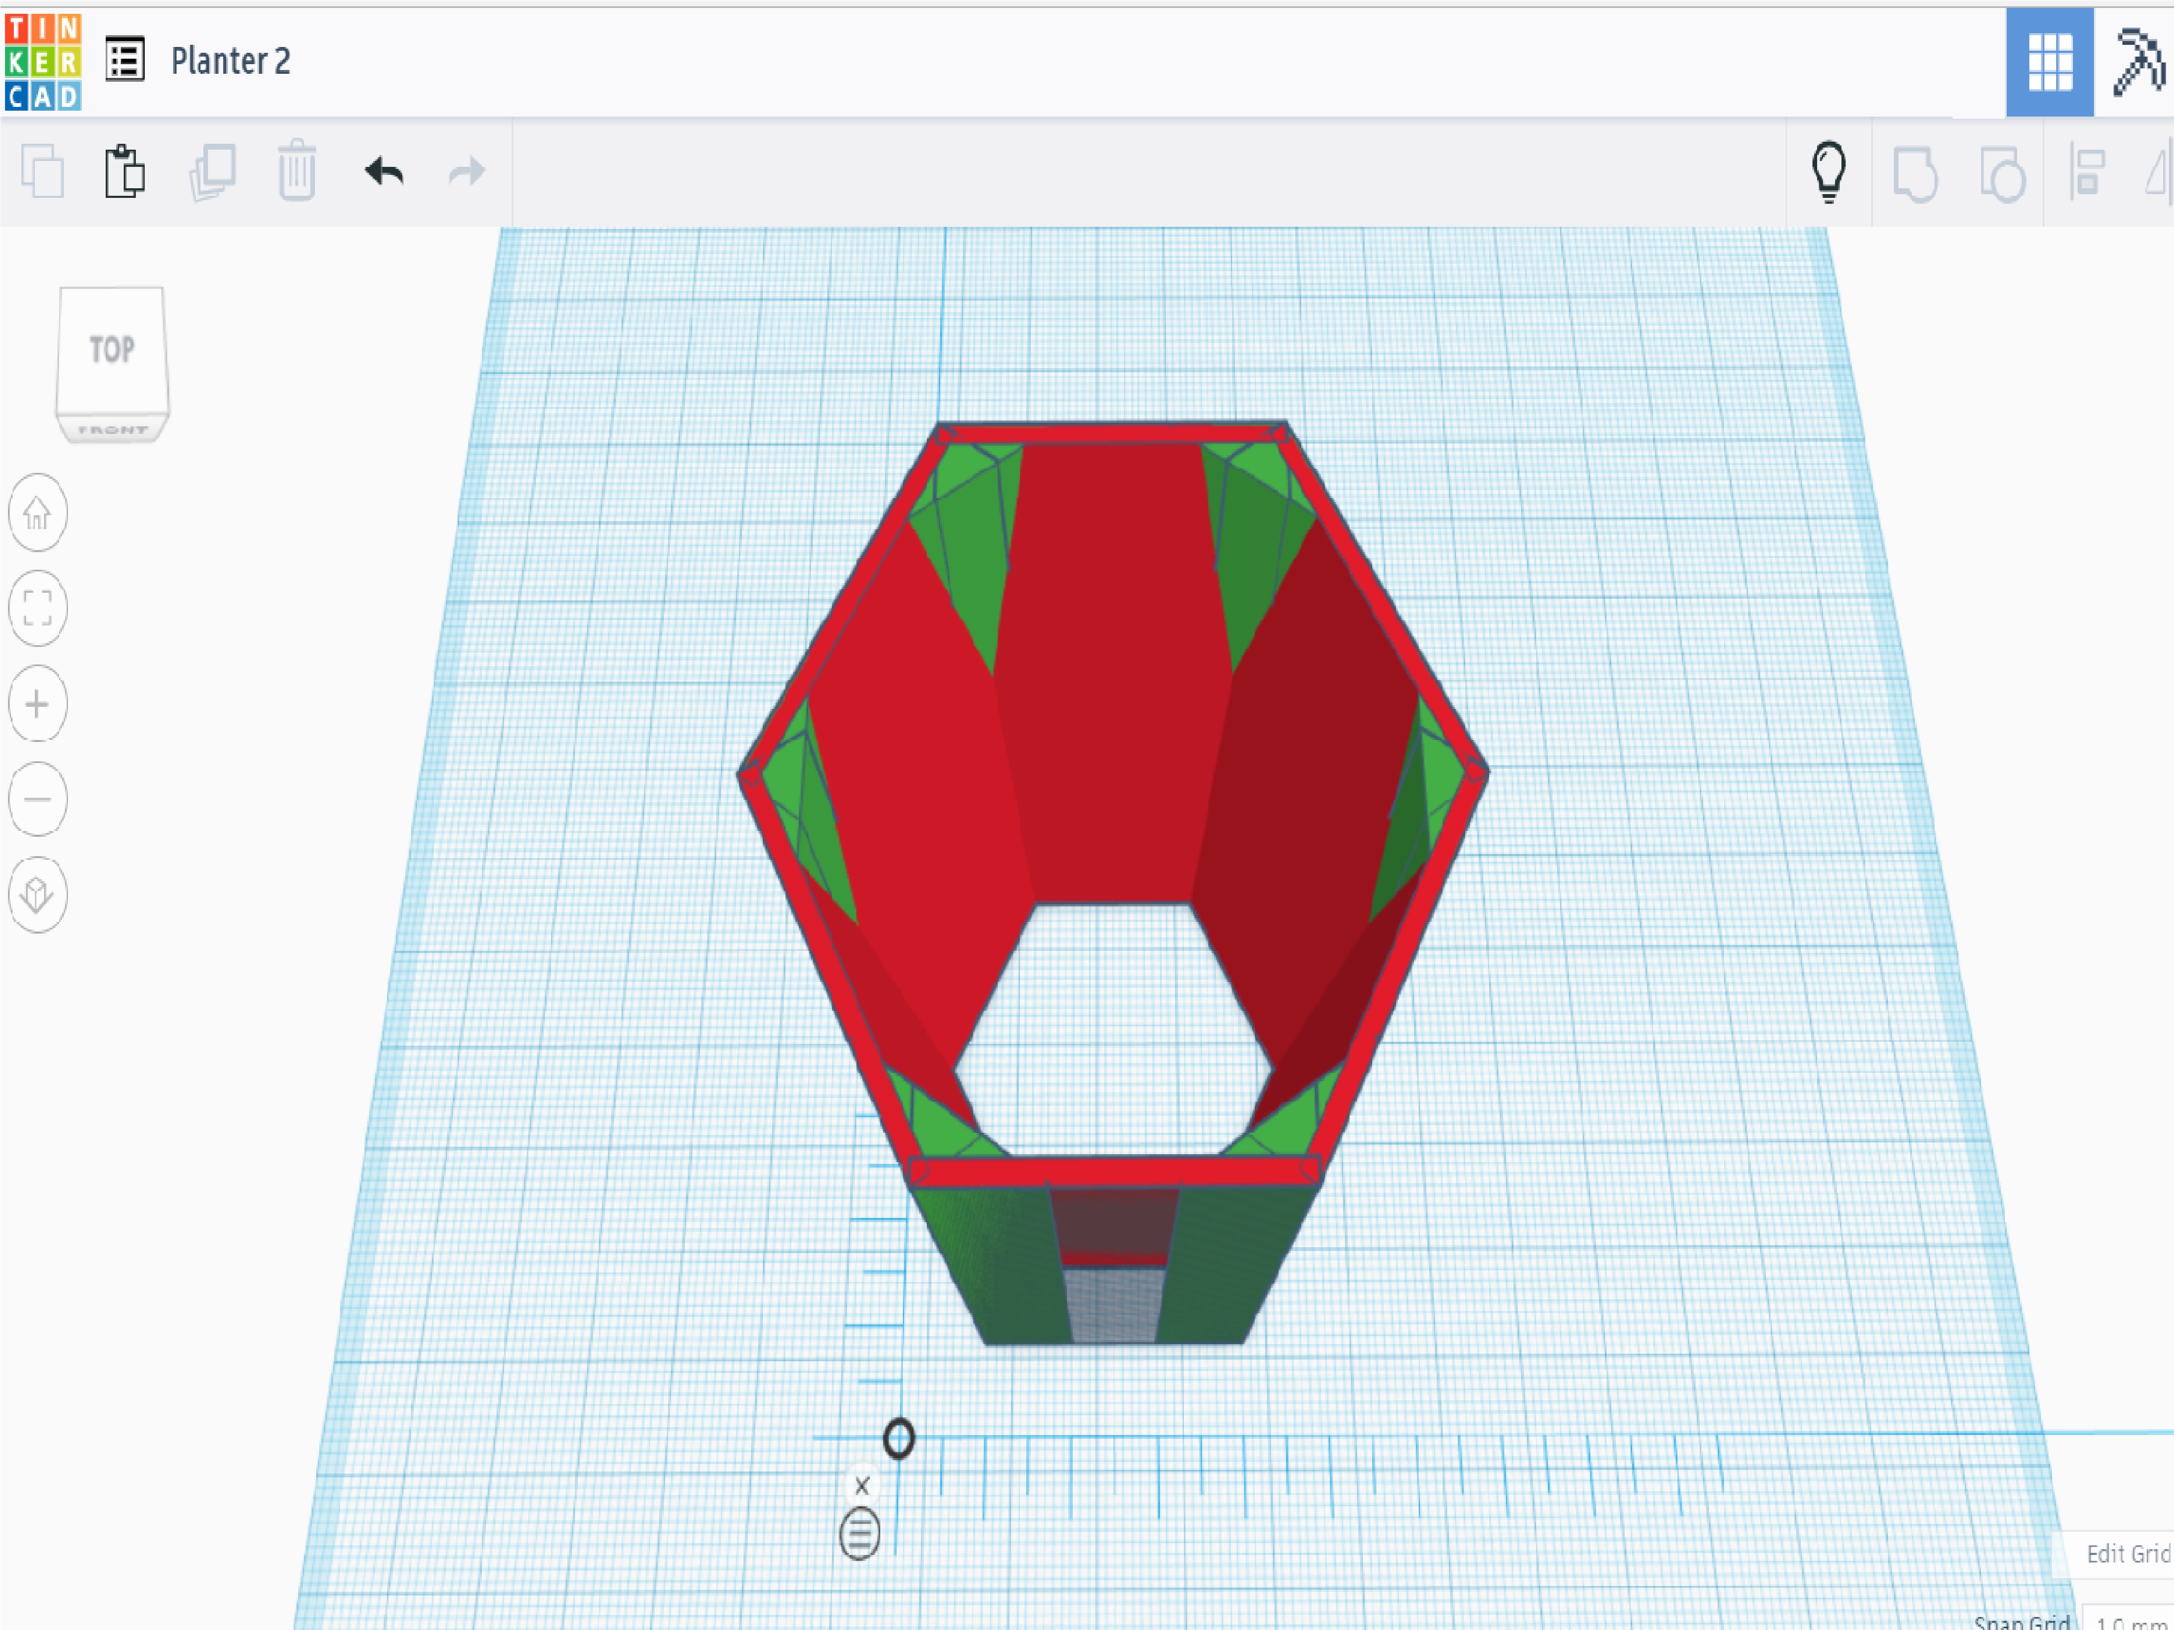Reset to Home view
Screen dimensions: 2174x1630
pyautogui.click(x=37, y=513)
